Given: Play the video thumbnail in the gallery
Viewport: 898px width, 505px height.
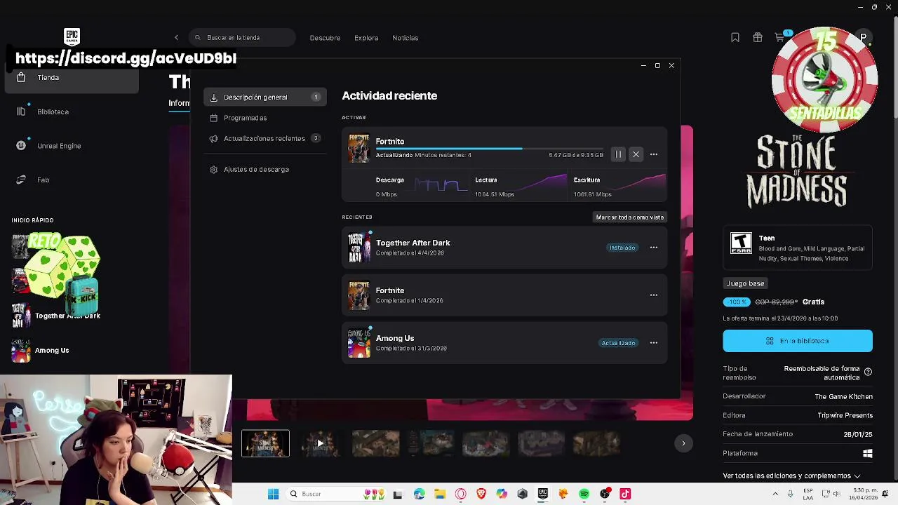Looking at the screenshot, I should pyautogui.click(x=320, y=443).
